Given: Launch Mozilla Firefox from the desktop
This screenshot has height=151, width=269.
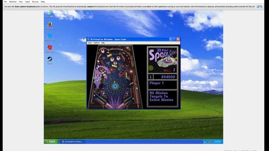Looking at the screenshot, I should tap(50, 25).
